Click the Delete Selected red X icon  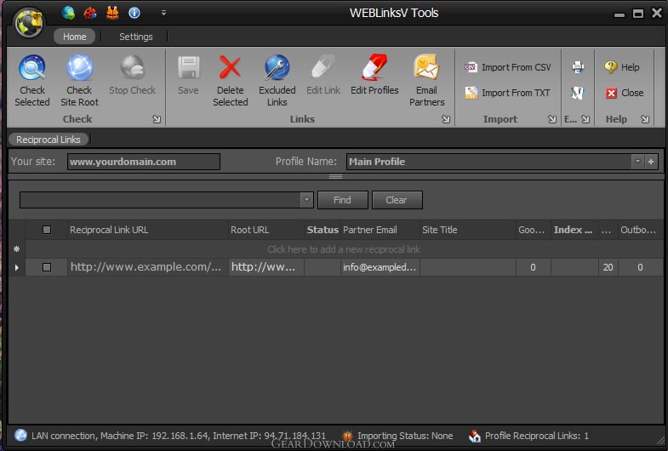(230, 69)
